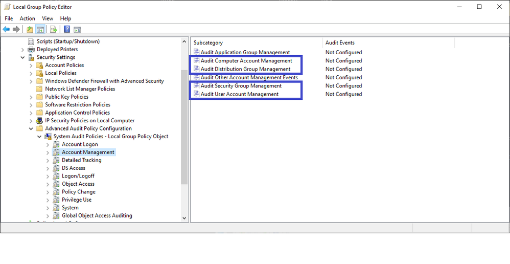
Task: Open the File menu
Action: pyautogui.click(x=9, y=18)
